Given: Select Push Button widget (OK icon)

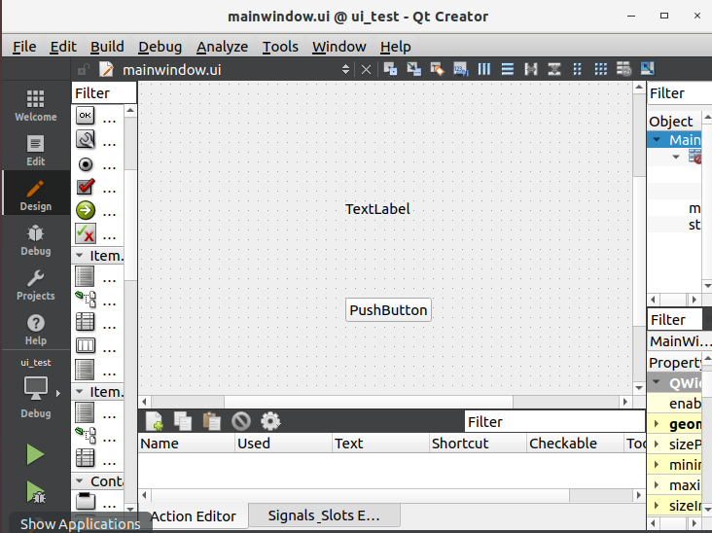Looking at the screenshot, I should (x=85, y=116).
